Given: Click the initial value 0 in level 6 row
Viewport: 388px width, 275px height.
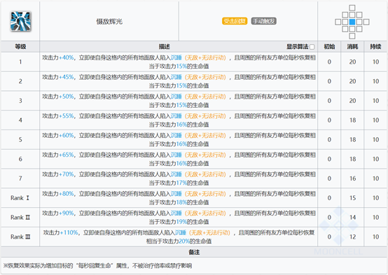Looking at the screenshot, I should [x=329, y=159].
